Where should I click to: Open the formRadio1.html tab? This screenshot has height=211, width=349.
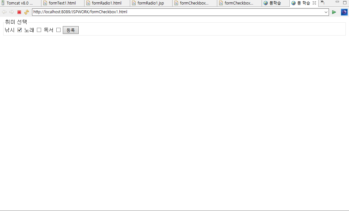tap(107, 3)
